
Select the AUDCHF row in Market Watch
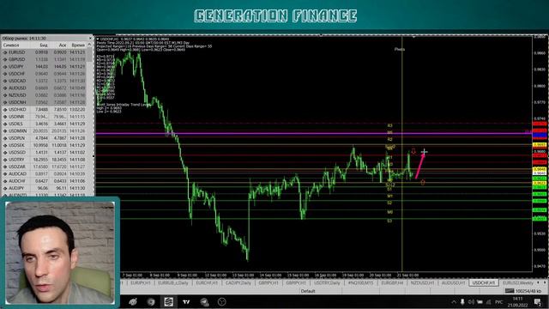pyautogui.click(x=45, y=181)
